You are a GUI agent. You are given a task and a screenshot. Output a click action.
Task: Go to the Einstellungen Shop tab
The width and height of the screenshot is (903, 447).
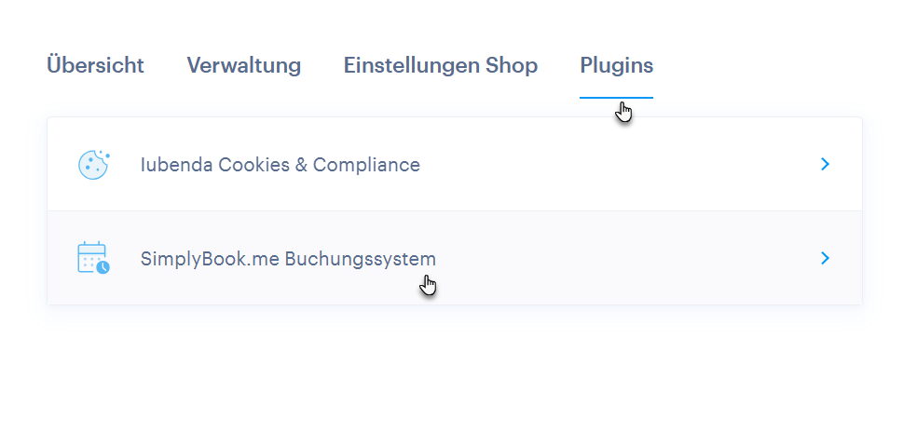click(440, 65)
